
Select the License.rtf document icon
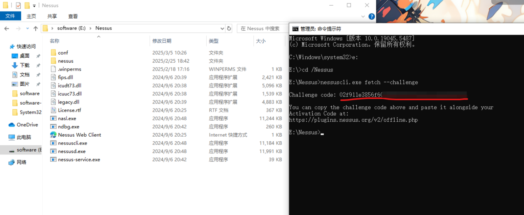click(53, 110)
